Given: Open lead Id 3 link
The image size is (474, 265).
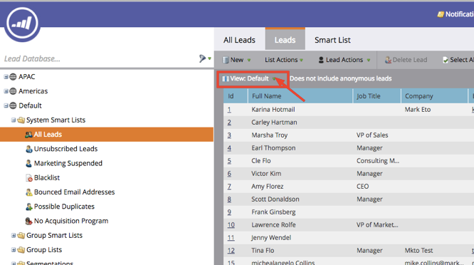Looking at the screenshot, I should point(229,135).
